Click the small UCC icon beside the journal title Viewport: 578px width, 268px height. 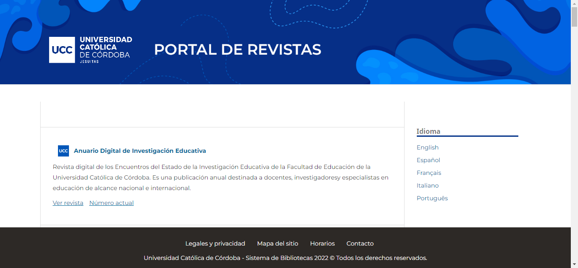63,151
